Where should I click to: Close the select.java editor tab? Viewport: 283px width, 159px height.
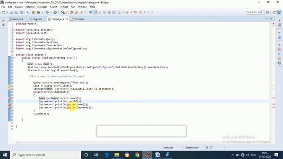(x=67, y=19)
